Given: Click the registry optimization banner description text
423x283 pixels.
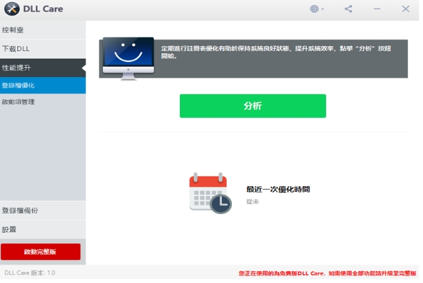Looking at the screenshot, I should point(276,52).
